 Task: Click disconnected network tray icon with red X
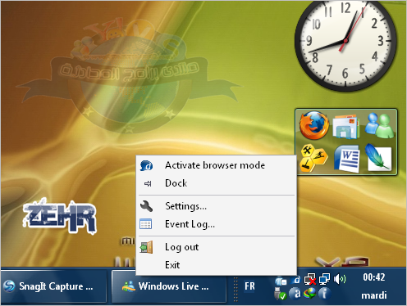(x=310, y=279)
